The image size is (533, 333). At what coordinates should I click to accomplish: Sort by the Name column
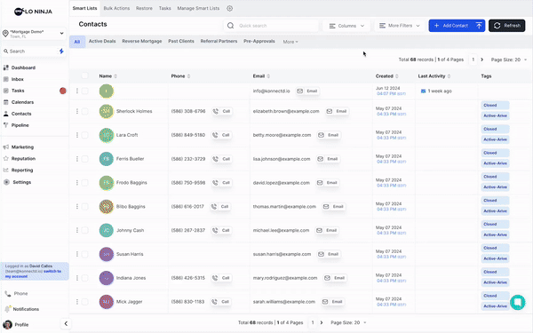point(108,76)
